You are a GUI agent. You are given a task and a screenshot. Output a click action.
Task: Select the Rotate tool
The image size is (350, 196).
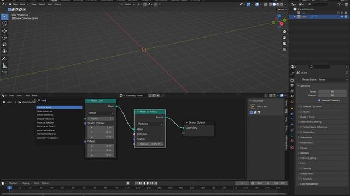pos(4,38)
